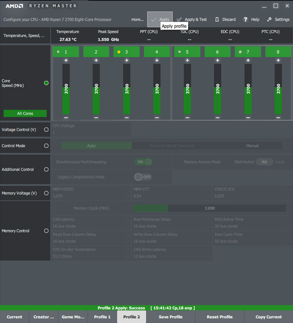Lower Write Row-Column Delay down chevron
The image size is (293, 323).
[208, 241]
